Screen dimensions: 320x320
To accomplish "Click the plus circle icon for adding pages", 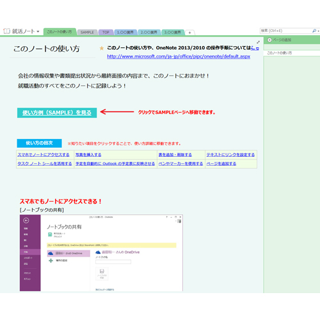I will (269, 40).
